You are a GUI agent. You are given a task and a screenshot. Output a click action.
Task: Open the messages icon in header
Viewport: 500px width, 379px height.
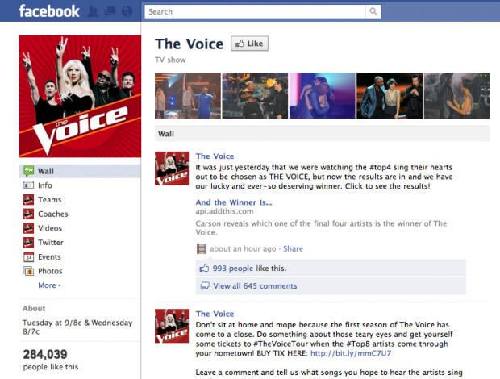coord(110,12)
